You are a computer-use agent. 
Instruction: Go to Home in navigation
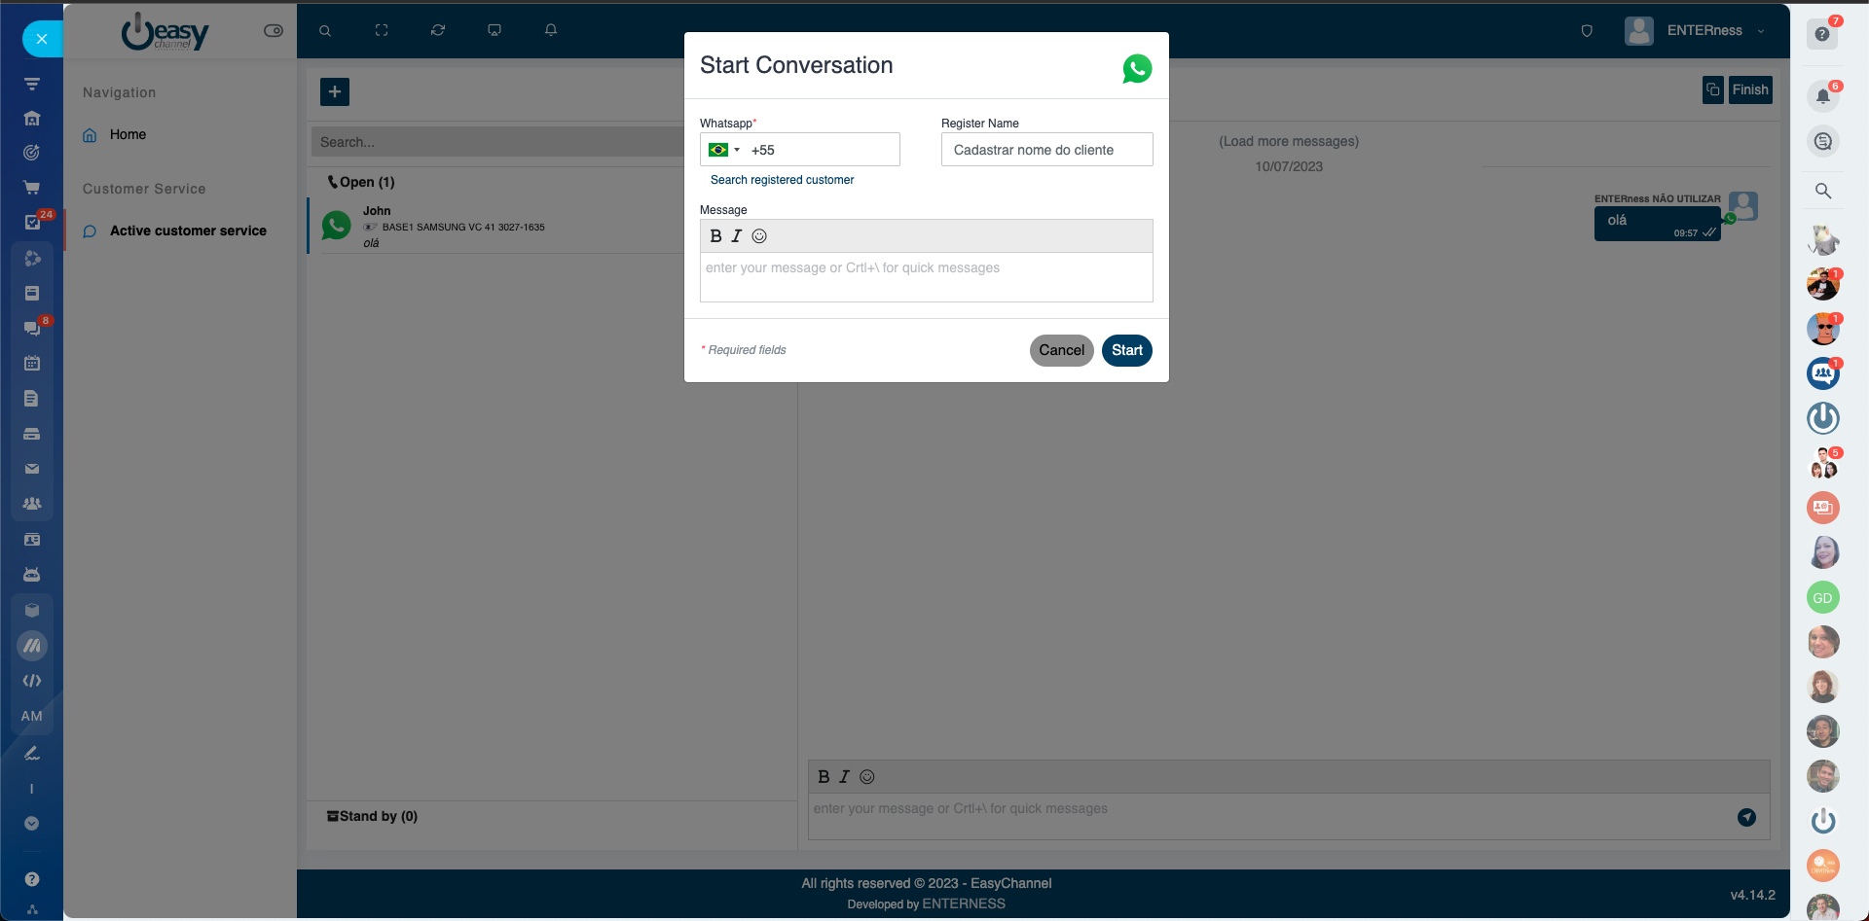(128, 134)
